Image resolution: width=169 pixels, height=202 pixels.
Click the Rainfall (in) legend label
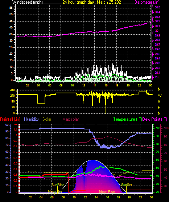[10, 119]
